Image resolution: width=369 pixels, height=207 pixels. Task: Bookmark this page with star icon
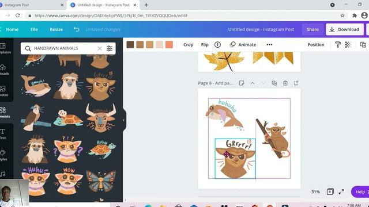pos(342,16)
